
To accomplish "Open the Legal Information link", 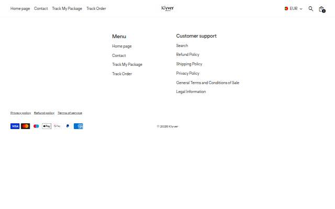I will (191, 92).
